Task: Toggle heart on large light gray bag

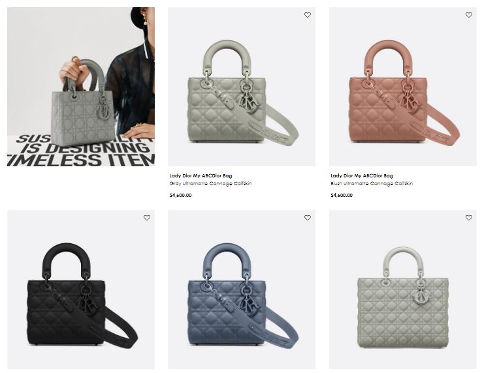Action: pyautogui.click(x=468, y=218)
